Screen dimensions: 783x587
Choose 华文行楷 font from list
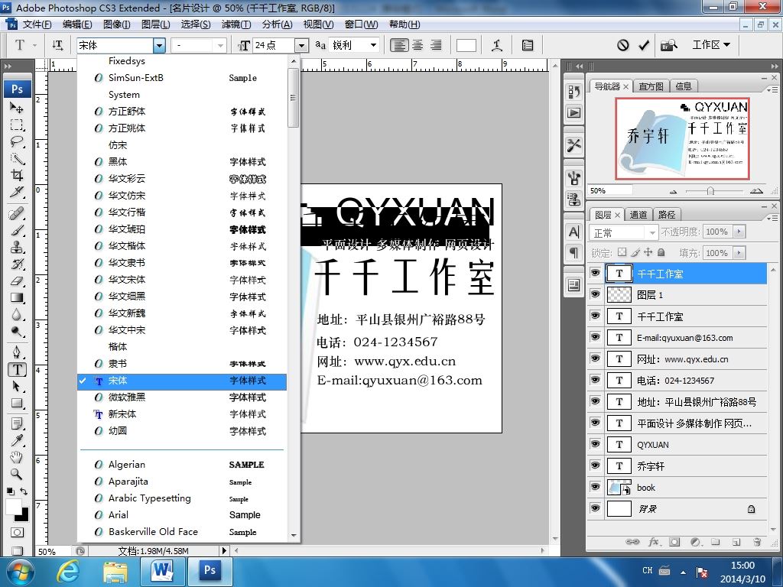[182, 212]
